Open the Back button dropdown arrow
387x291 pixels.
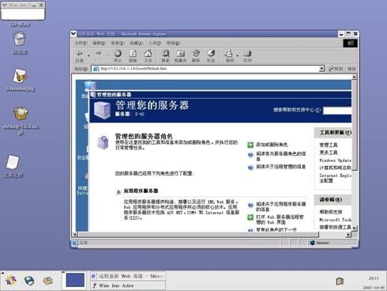tap(88, 55)
